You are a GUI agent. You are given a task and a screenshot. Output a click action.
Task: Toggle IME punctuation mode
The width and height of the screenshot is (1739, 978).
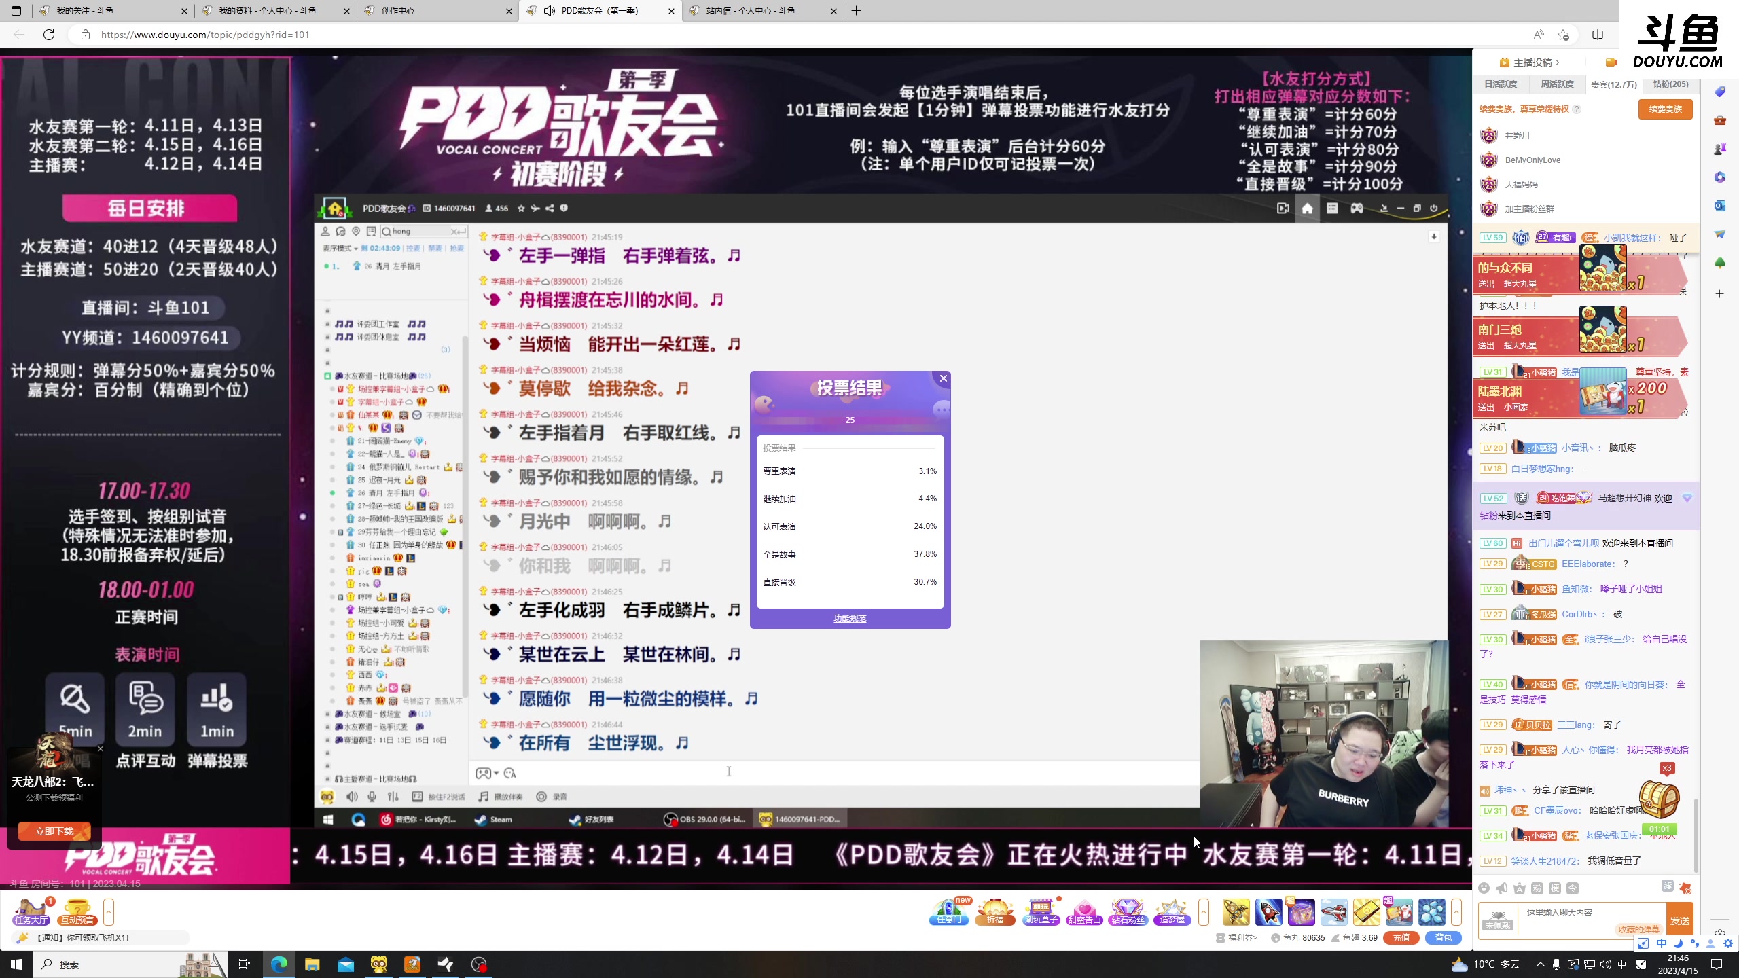[1695, 943]
